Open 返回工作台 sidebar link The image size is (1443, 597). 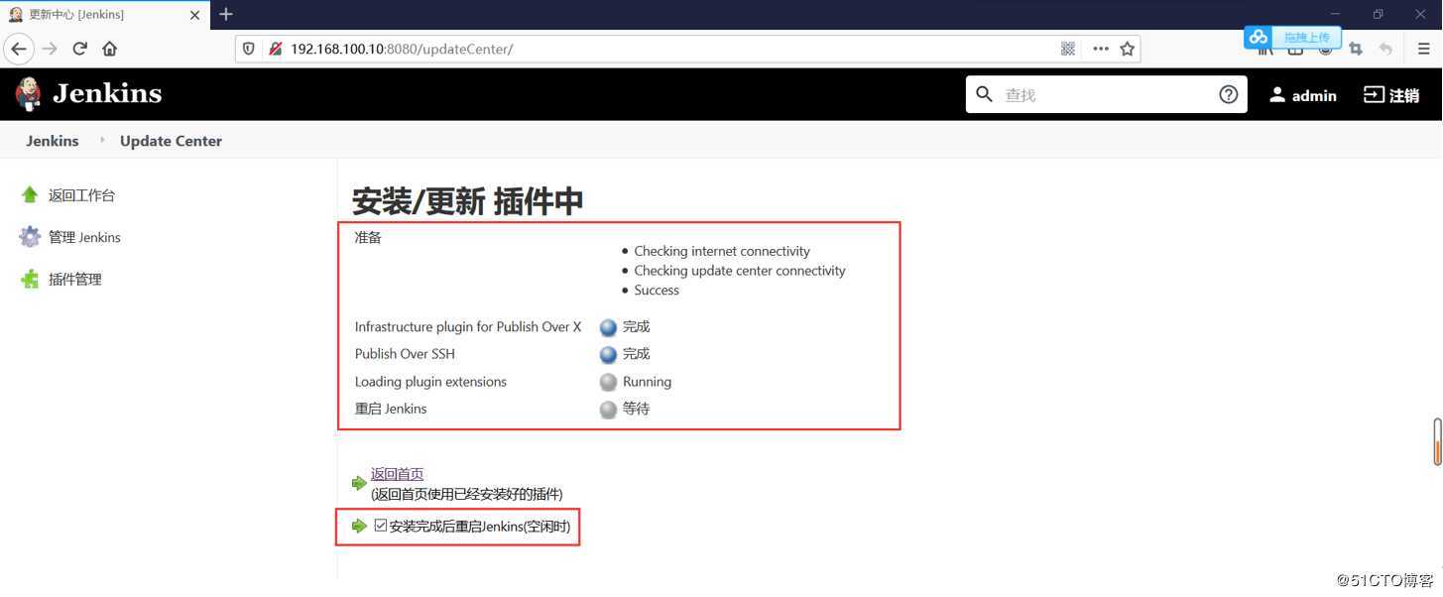point(81,195)
